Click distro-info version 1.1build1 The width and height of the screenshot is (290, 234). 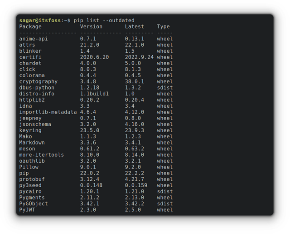(x=94, y=94)
